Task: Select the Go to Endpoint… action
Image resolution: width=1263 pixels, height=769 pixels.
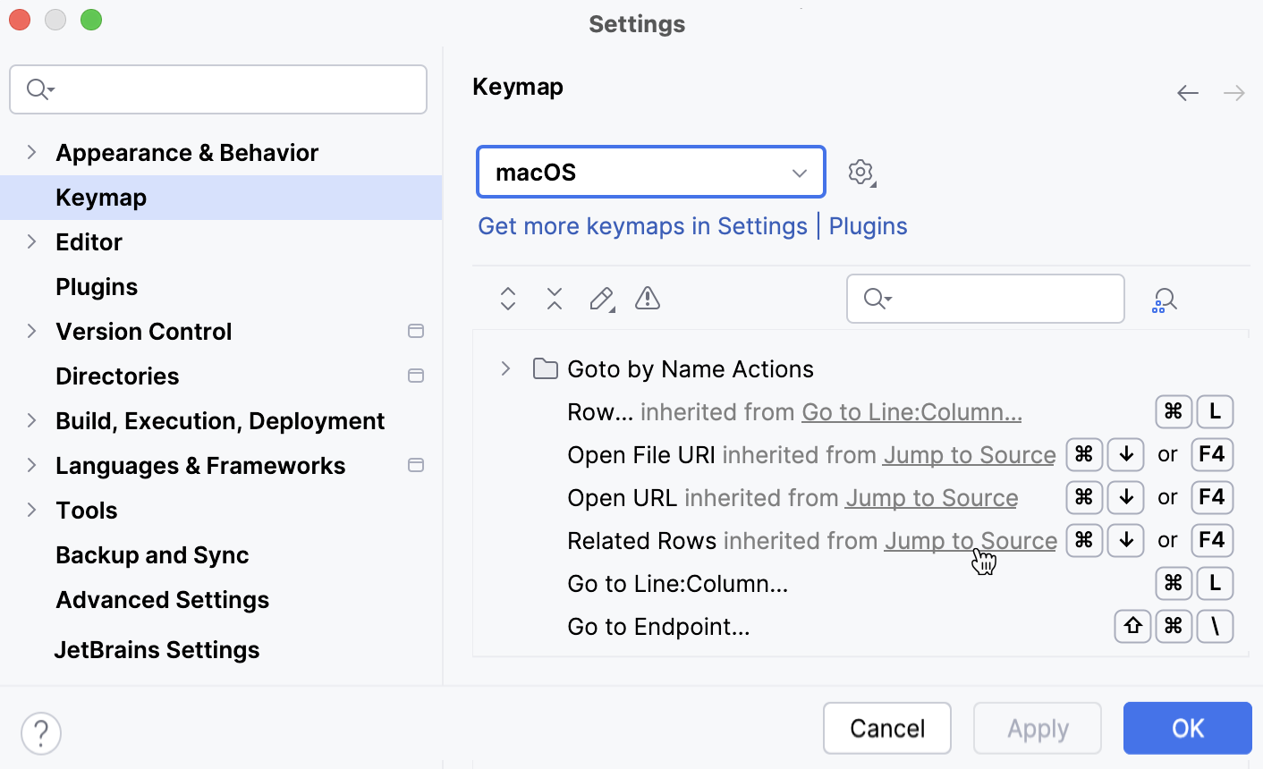Action: (x=658, y=627)
